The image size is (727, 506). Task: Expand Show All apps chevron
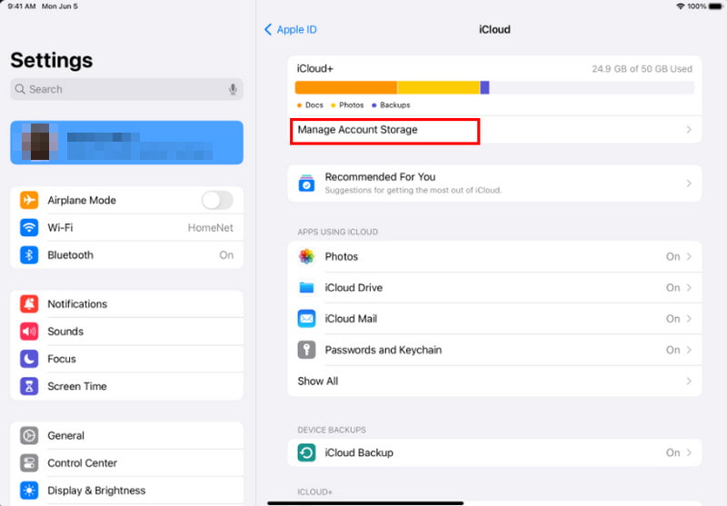click(x=689, y=381)
